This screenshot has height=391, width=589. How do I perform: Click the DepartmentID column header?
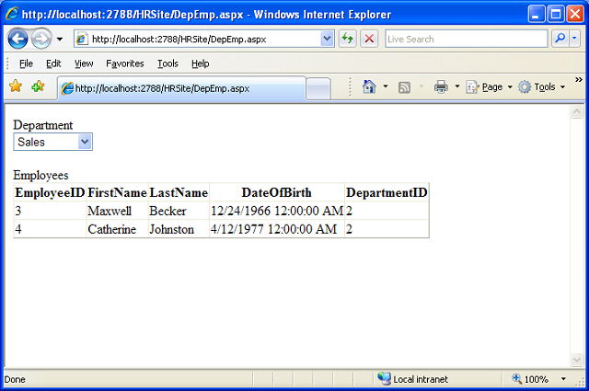point(387,192)
